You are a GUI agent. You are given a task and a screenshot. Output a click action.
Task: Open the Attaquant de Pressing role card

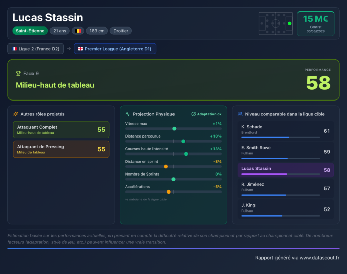(61, 149)
